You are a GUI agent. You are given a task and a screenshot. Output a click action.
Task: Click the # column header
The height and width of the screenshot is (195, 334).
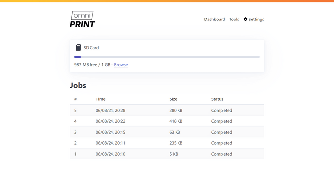(75, 99)
